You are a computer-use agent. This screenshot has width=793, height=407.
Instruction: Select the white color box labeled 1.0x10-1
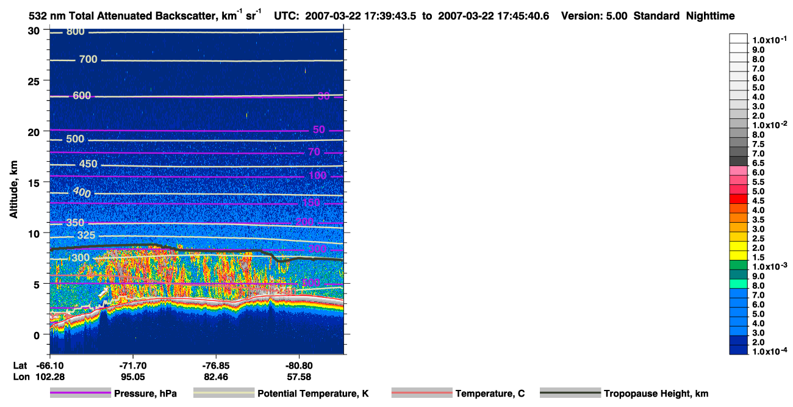point(739,39)
